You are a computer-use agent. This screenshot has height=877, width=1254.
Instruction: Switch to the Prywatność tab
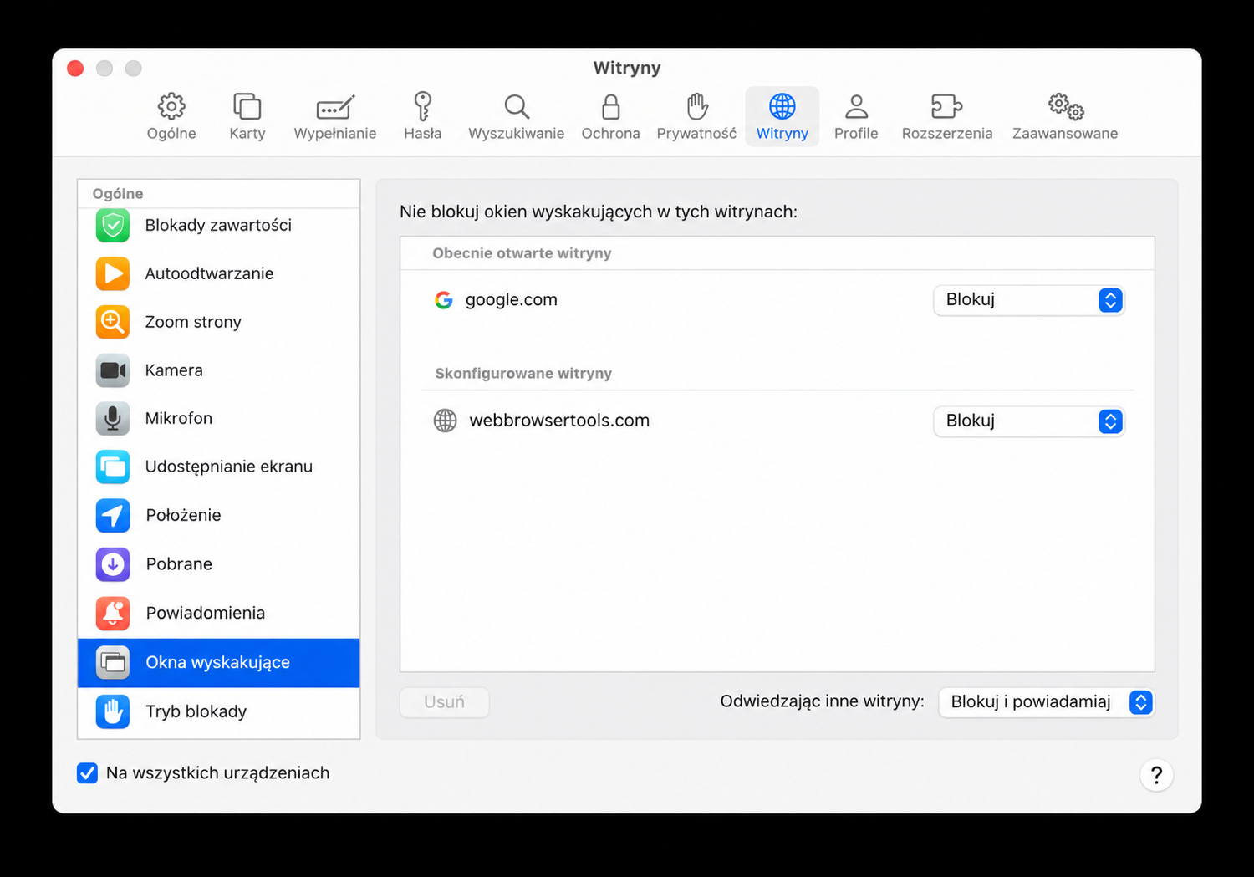[x=696, y=117]
